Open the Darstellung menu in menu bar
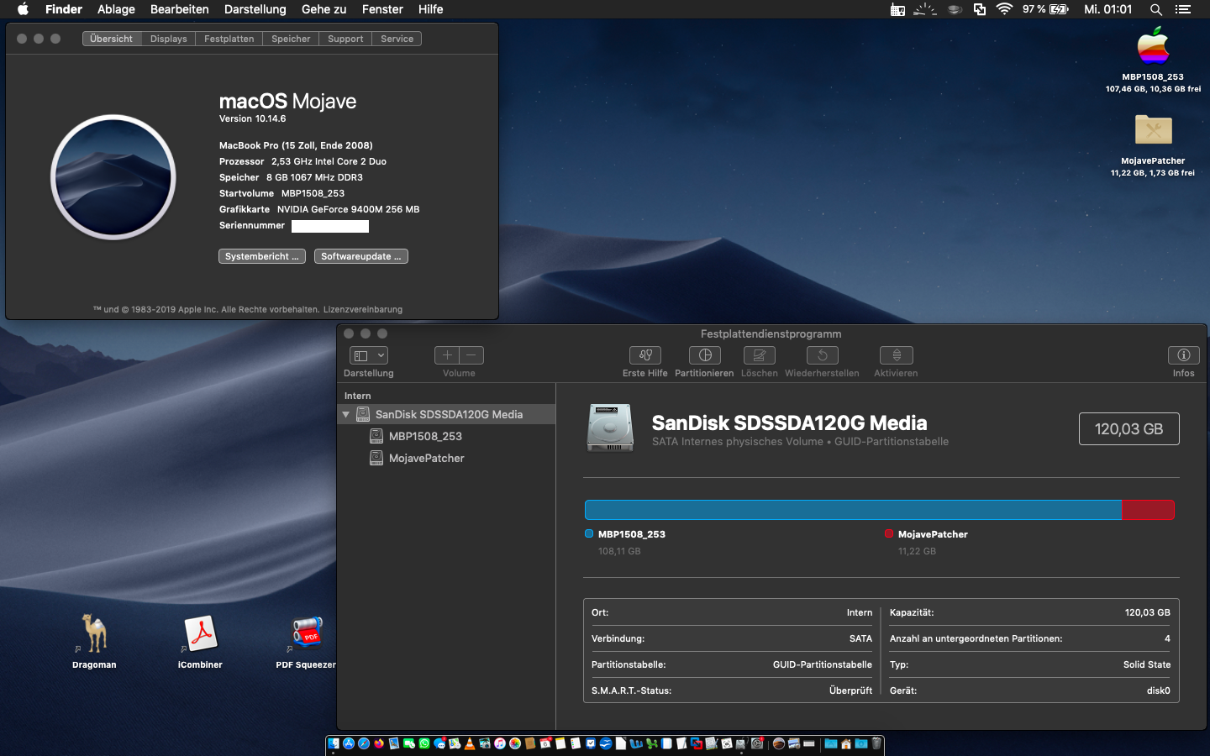This screenshot has width=1210, height=756. [x=255, y=9]
